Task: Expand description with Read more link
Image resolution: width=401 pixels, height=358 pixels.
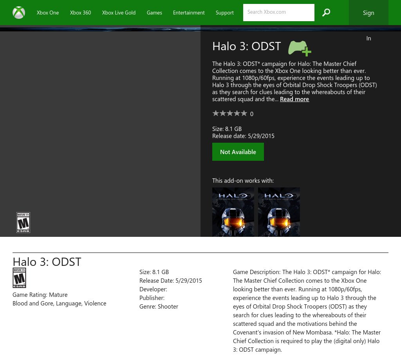Action: [x=294, y=99]
